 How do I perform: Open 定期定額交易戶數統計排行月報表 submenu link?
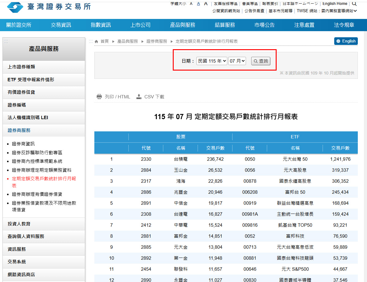[44, 182]
